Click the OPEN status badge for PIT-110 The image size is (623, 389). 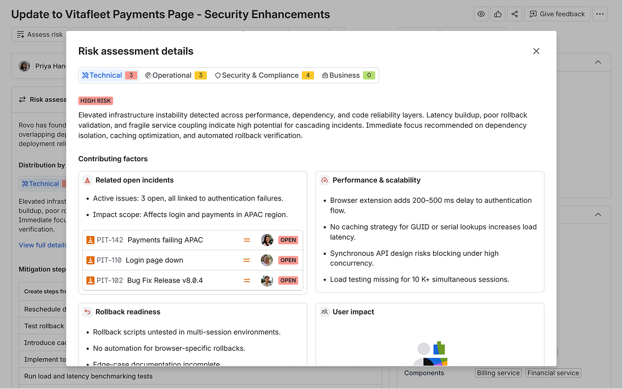(x=288, y=260)
